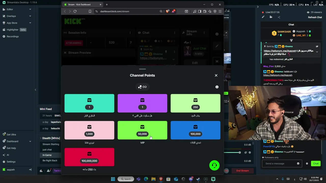Select the light-green 250-point reward card
The image size is (326, 183).
coord(195,103)
